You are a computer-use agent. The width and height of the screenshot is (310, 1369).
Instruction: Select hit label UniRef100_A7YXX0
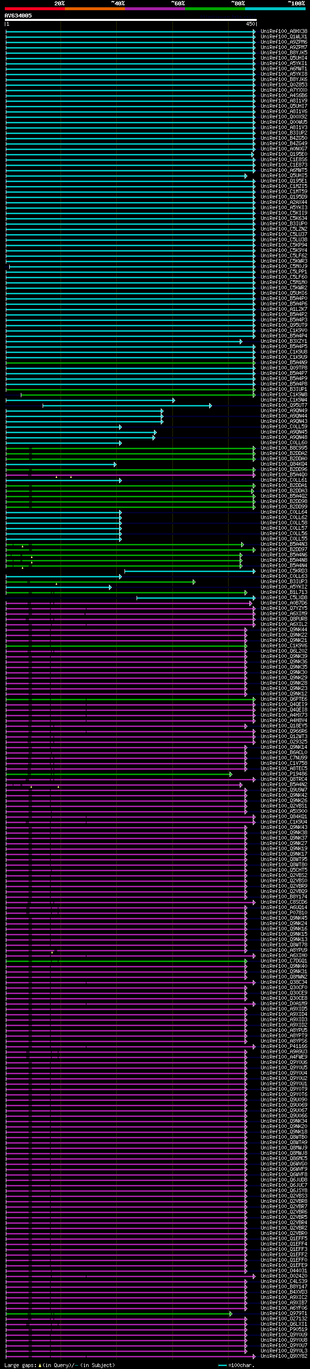coord(284,90)
